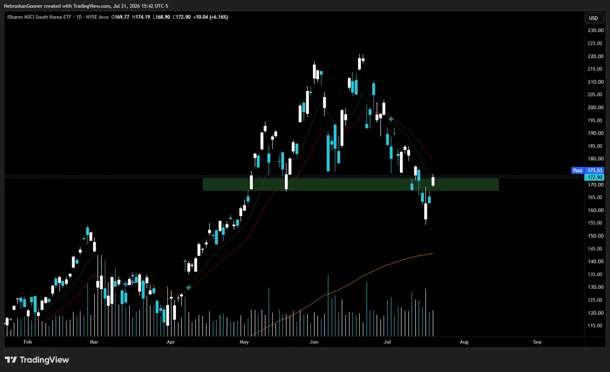Click the Mar label on time axis
610x372 pixels.
click(x=94, y=342)
